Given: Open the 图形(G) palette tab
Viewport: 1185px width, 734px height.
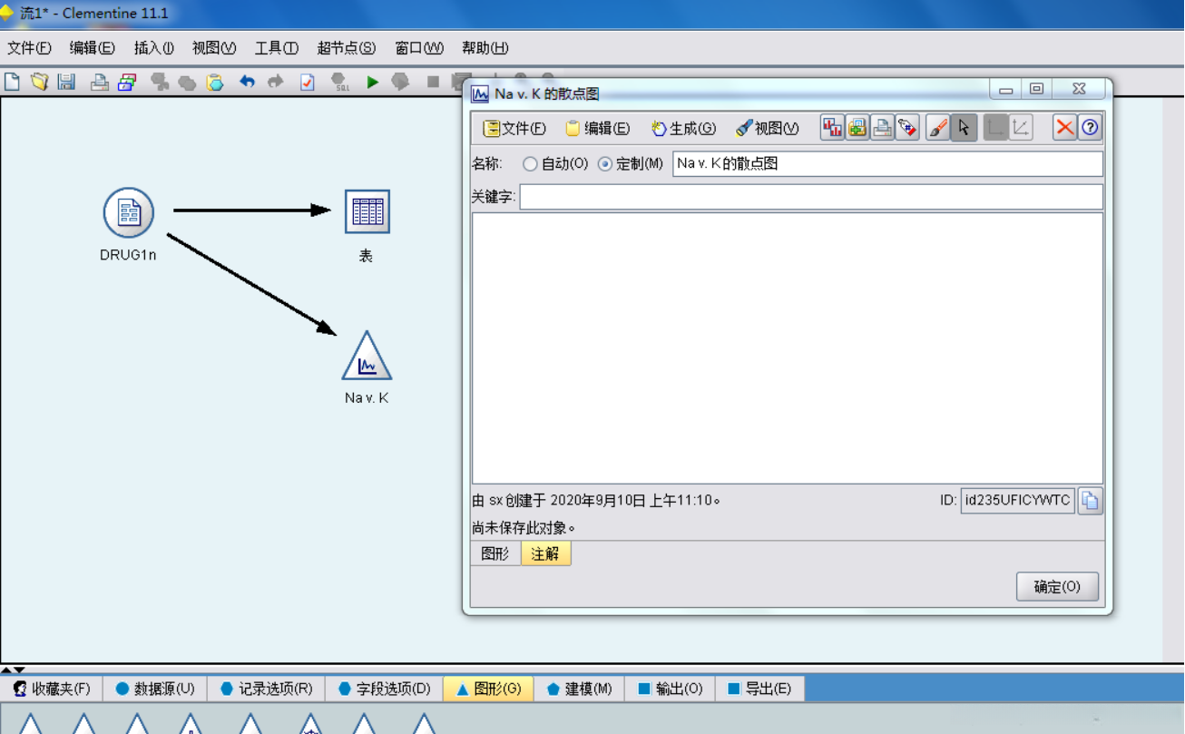Looking at the screenshot, I should pyautogui.click(x=488, y=689).
